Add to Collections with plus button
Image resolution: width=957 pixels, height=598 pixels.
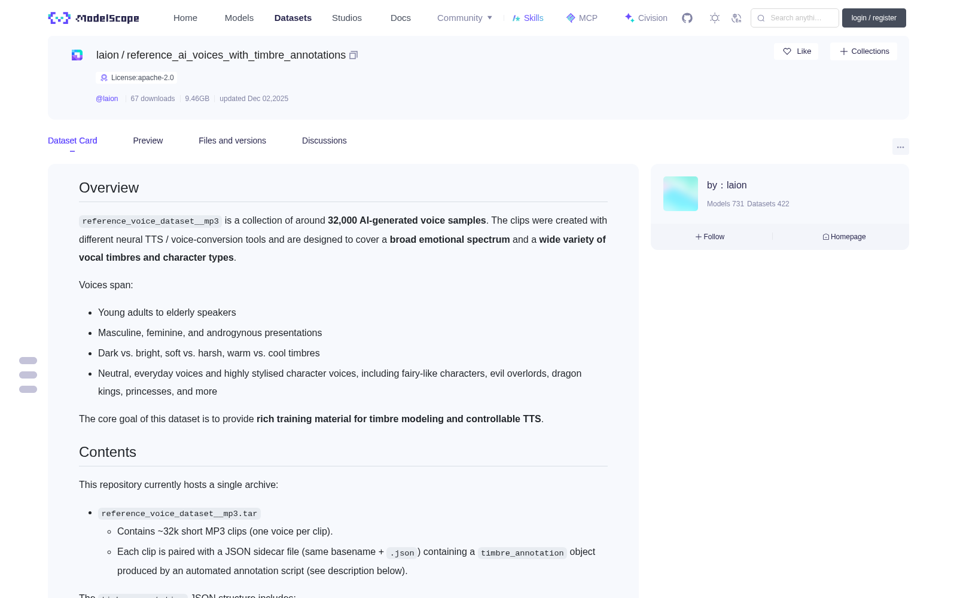tap(864, 51)
